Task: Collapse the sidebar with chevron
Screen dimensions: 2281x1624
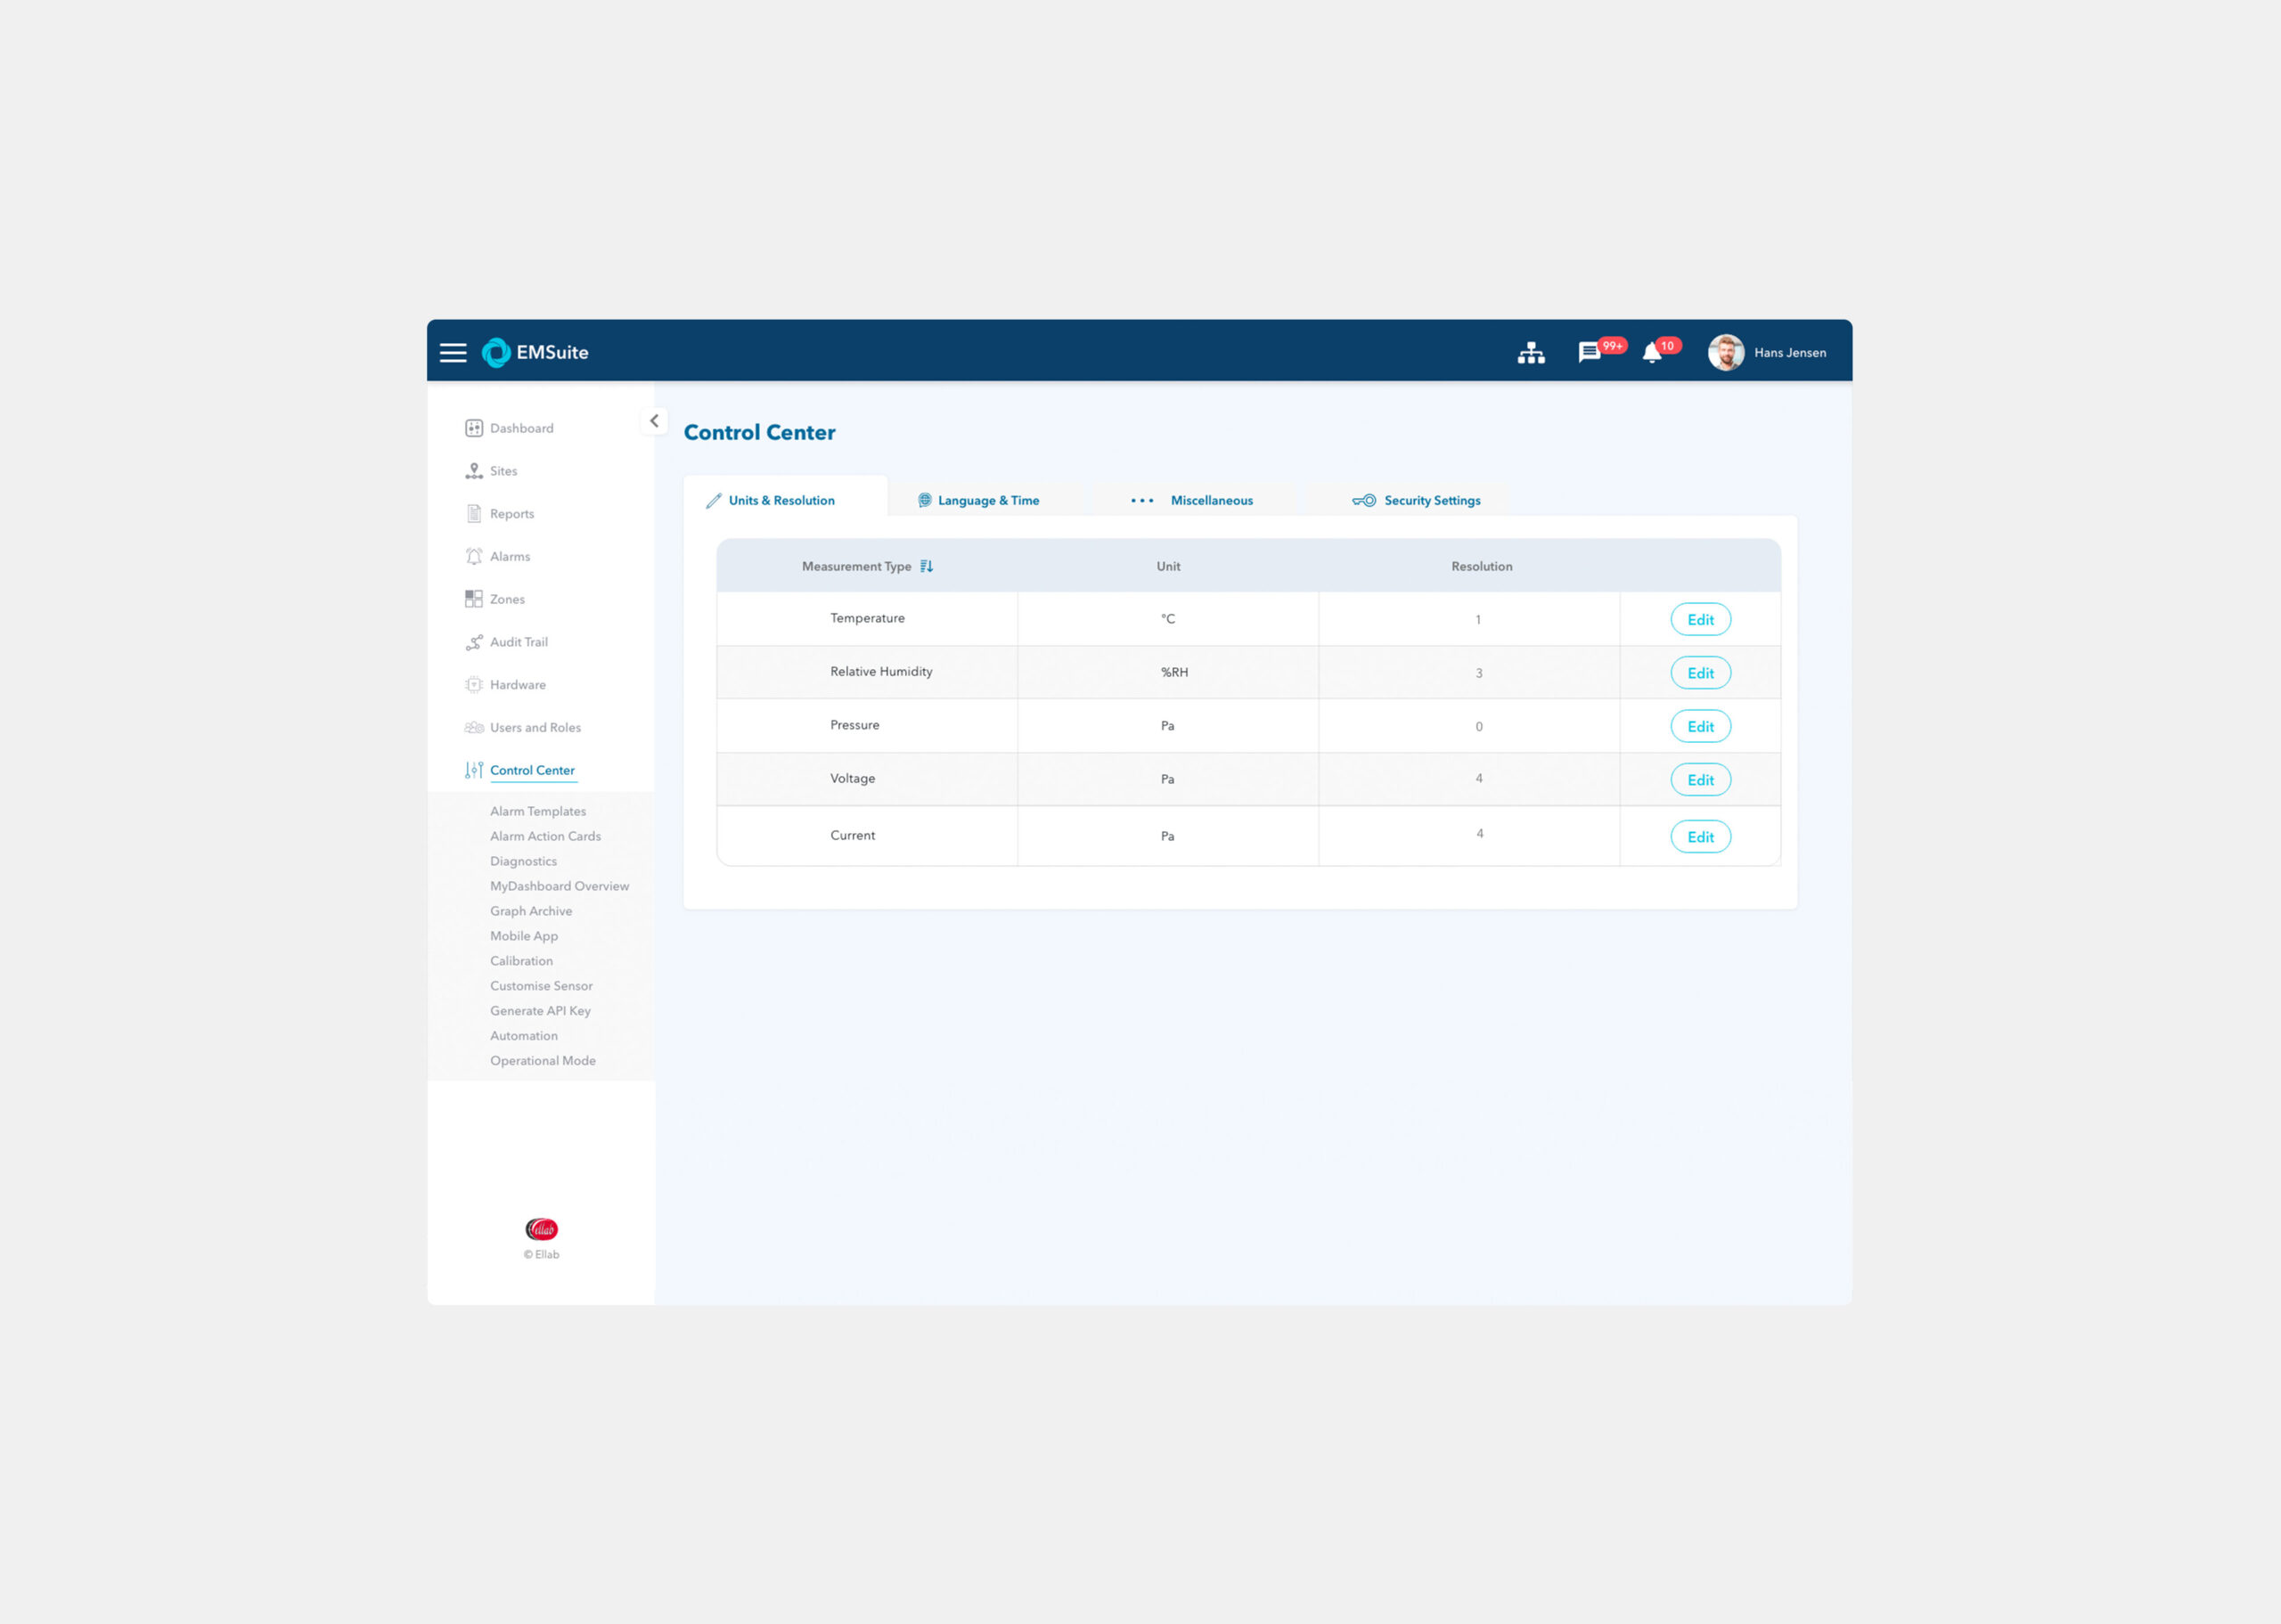Action: [x=654, y=421]
